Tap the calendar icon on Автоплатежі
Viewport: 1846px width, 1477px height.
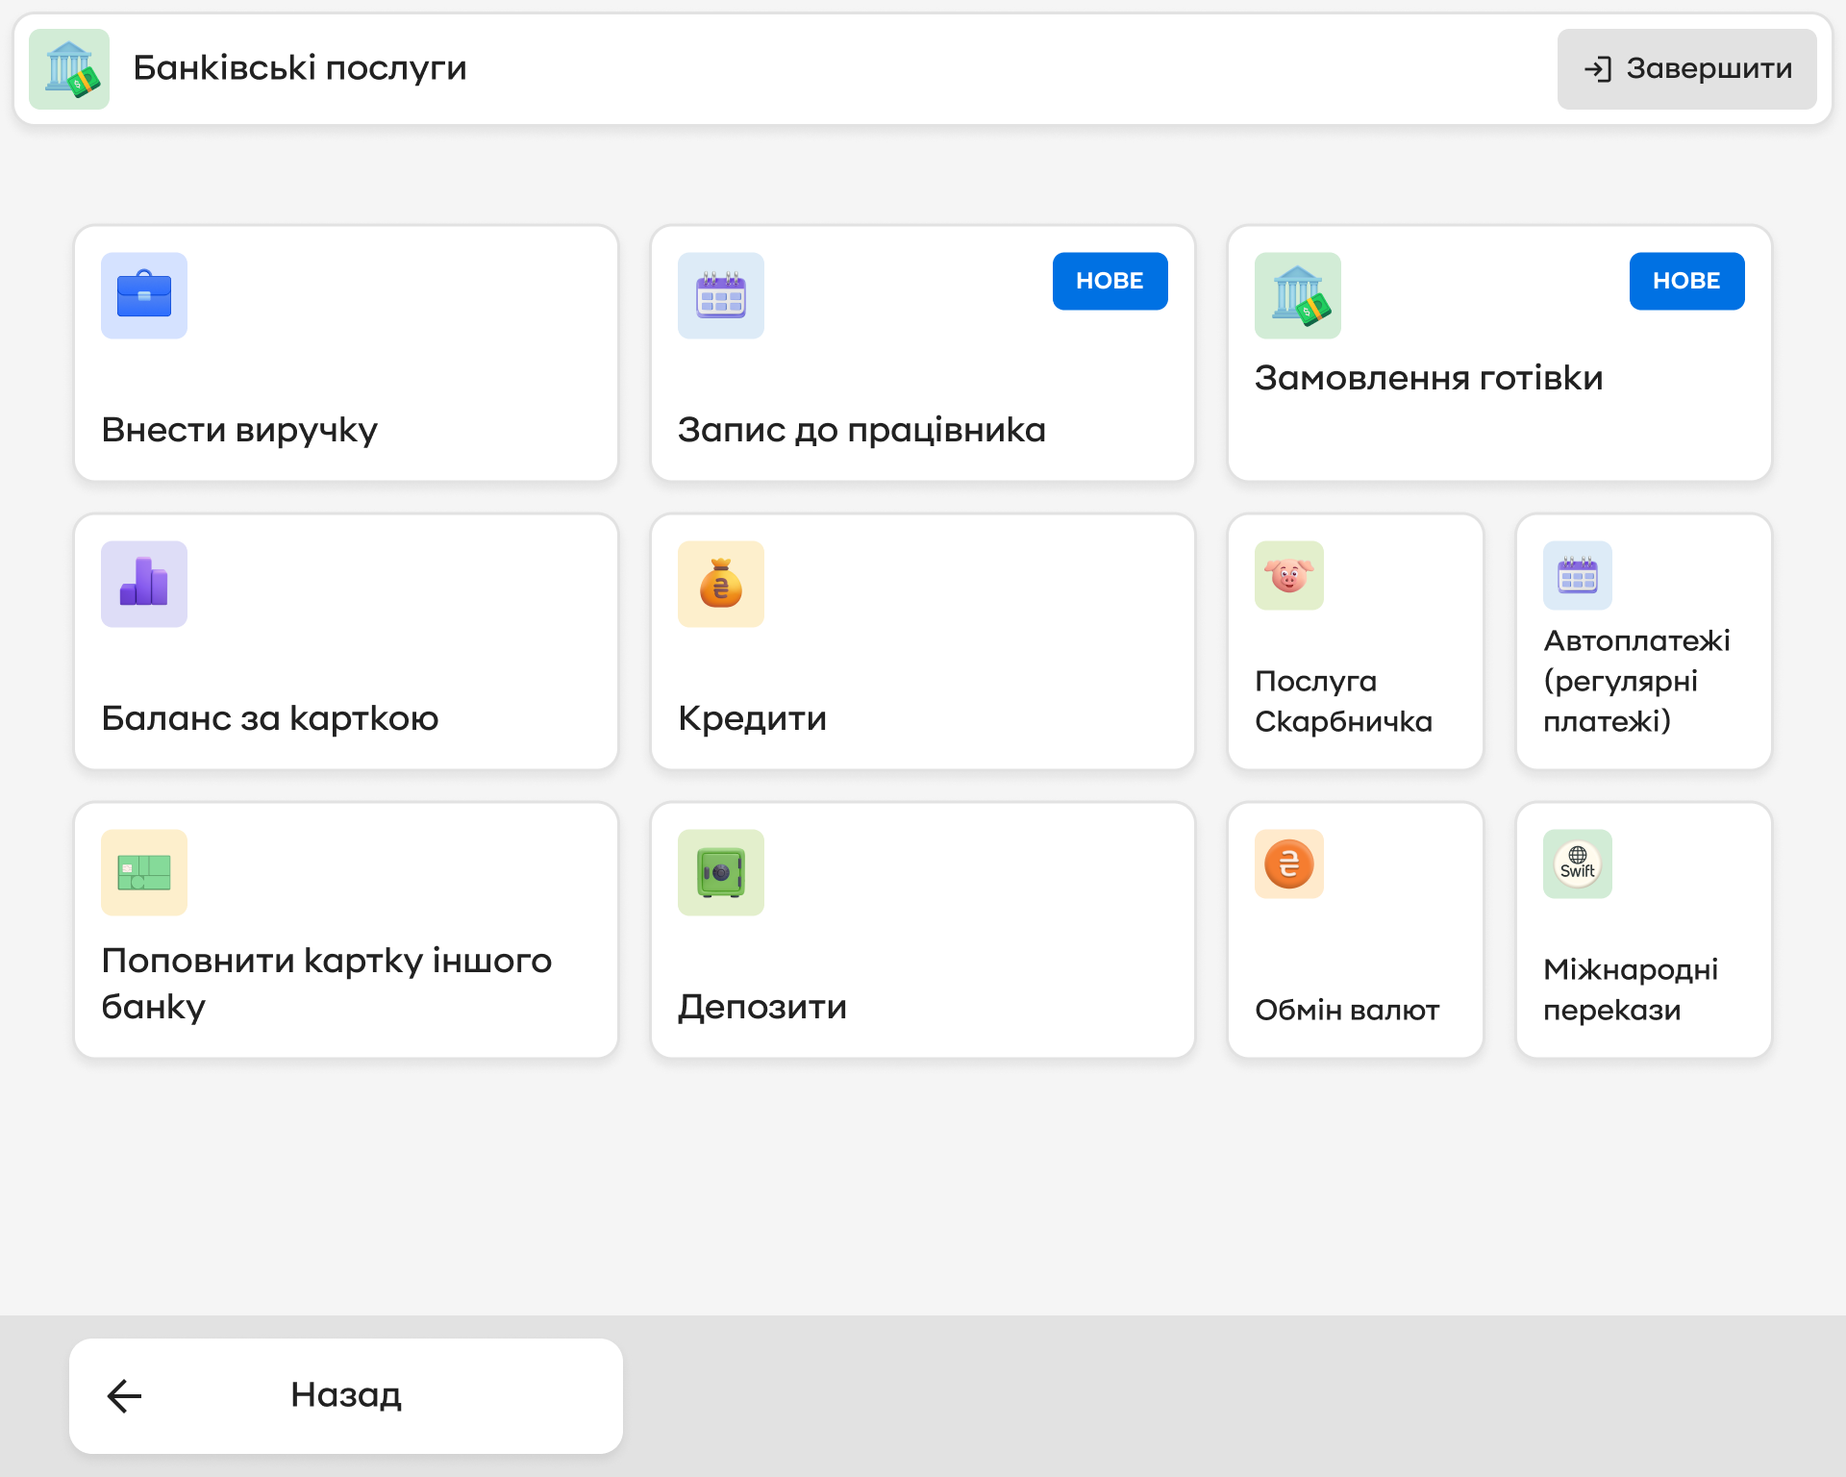pyautogui.click(x=1578, y=575)
